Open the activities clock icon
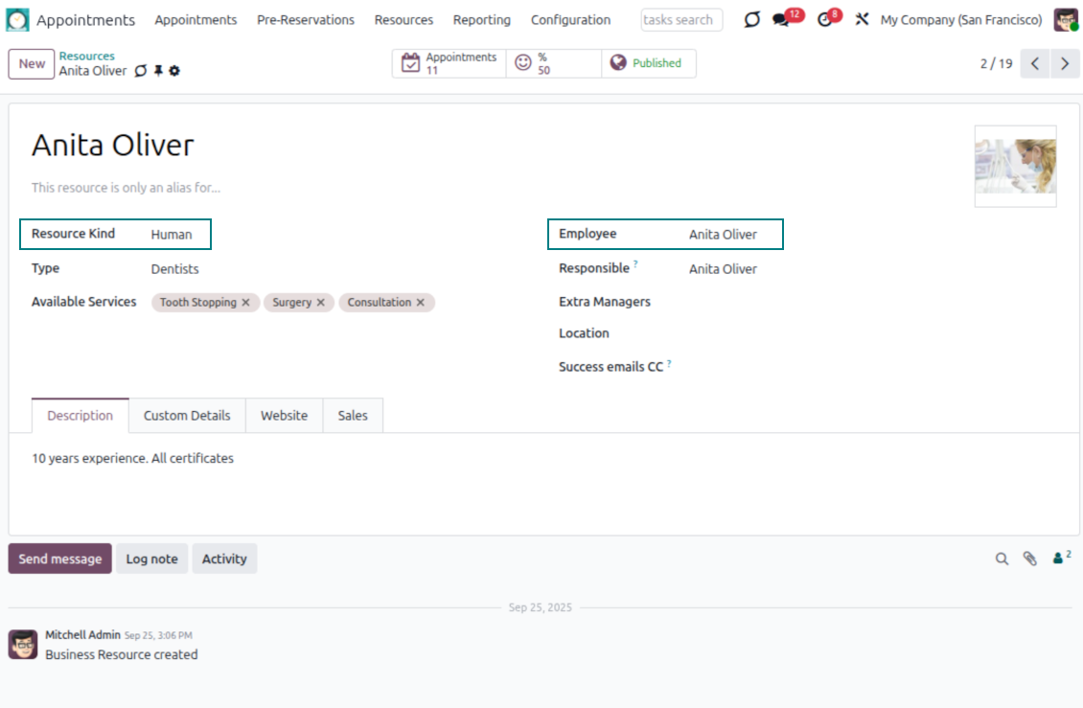This screenshot has height=708, width=1083. click(825, 20)
